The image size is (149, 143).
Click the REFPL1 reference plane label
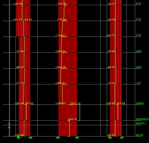[x=141, y=124]
